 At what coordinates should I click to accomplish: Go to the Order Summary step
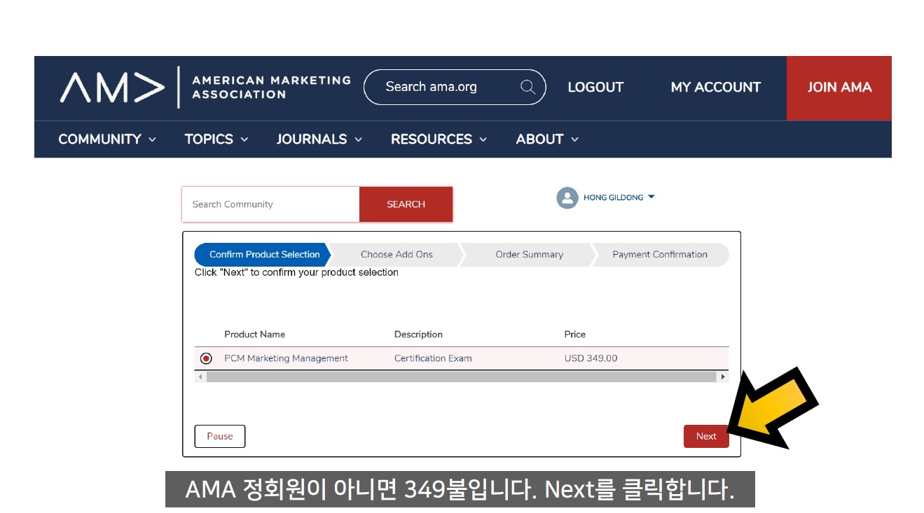tap(529, 255)
